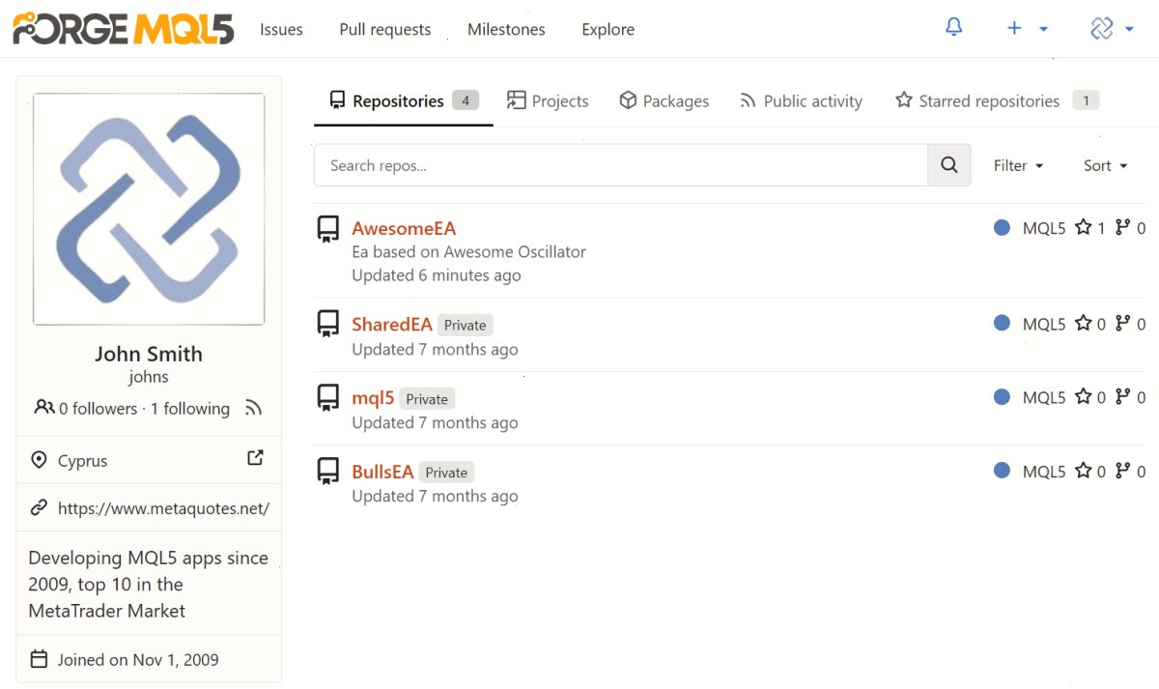Click the repository icon beside SharedEA
Screen dimensions: 1159x689
(x=328, y=324)
